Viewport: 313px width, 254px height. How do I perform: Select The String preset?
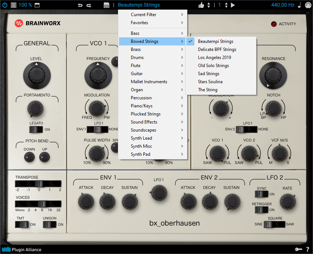coord(221,90)
